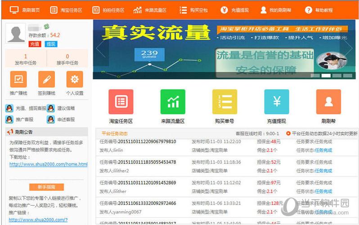Open 拍拍任务区 navigation tab
The height and width of the screenshot is (225, 359).
[108, 9]
